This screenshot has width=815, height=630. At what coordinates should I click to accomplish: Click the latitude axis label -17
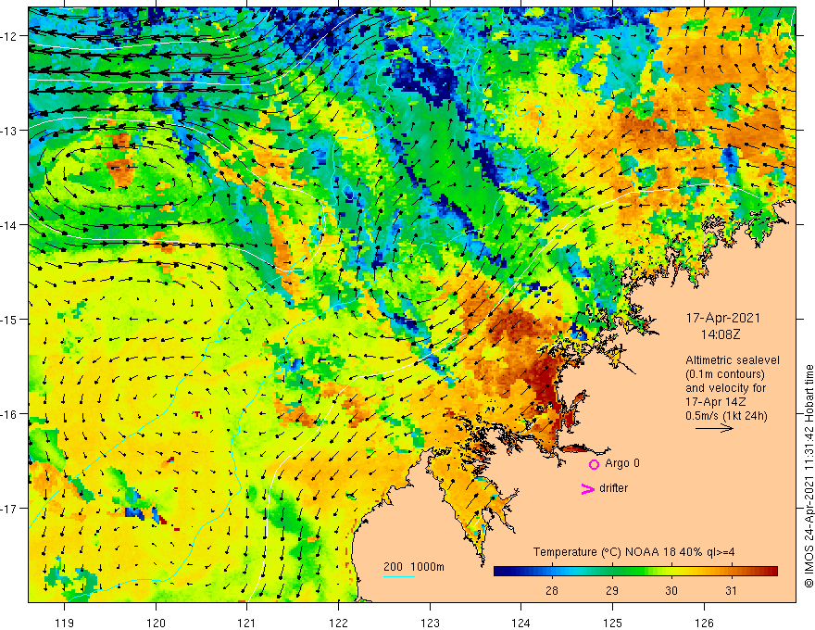(x=9, y=509)
